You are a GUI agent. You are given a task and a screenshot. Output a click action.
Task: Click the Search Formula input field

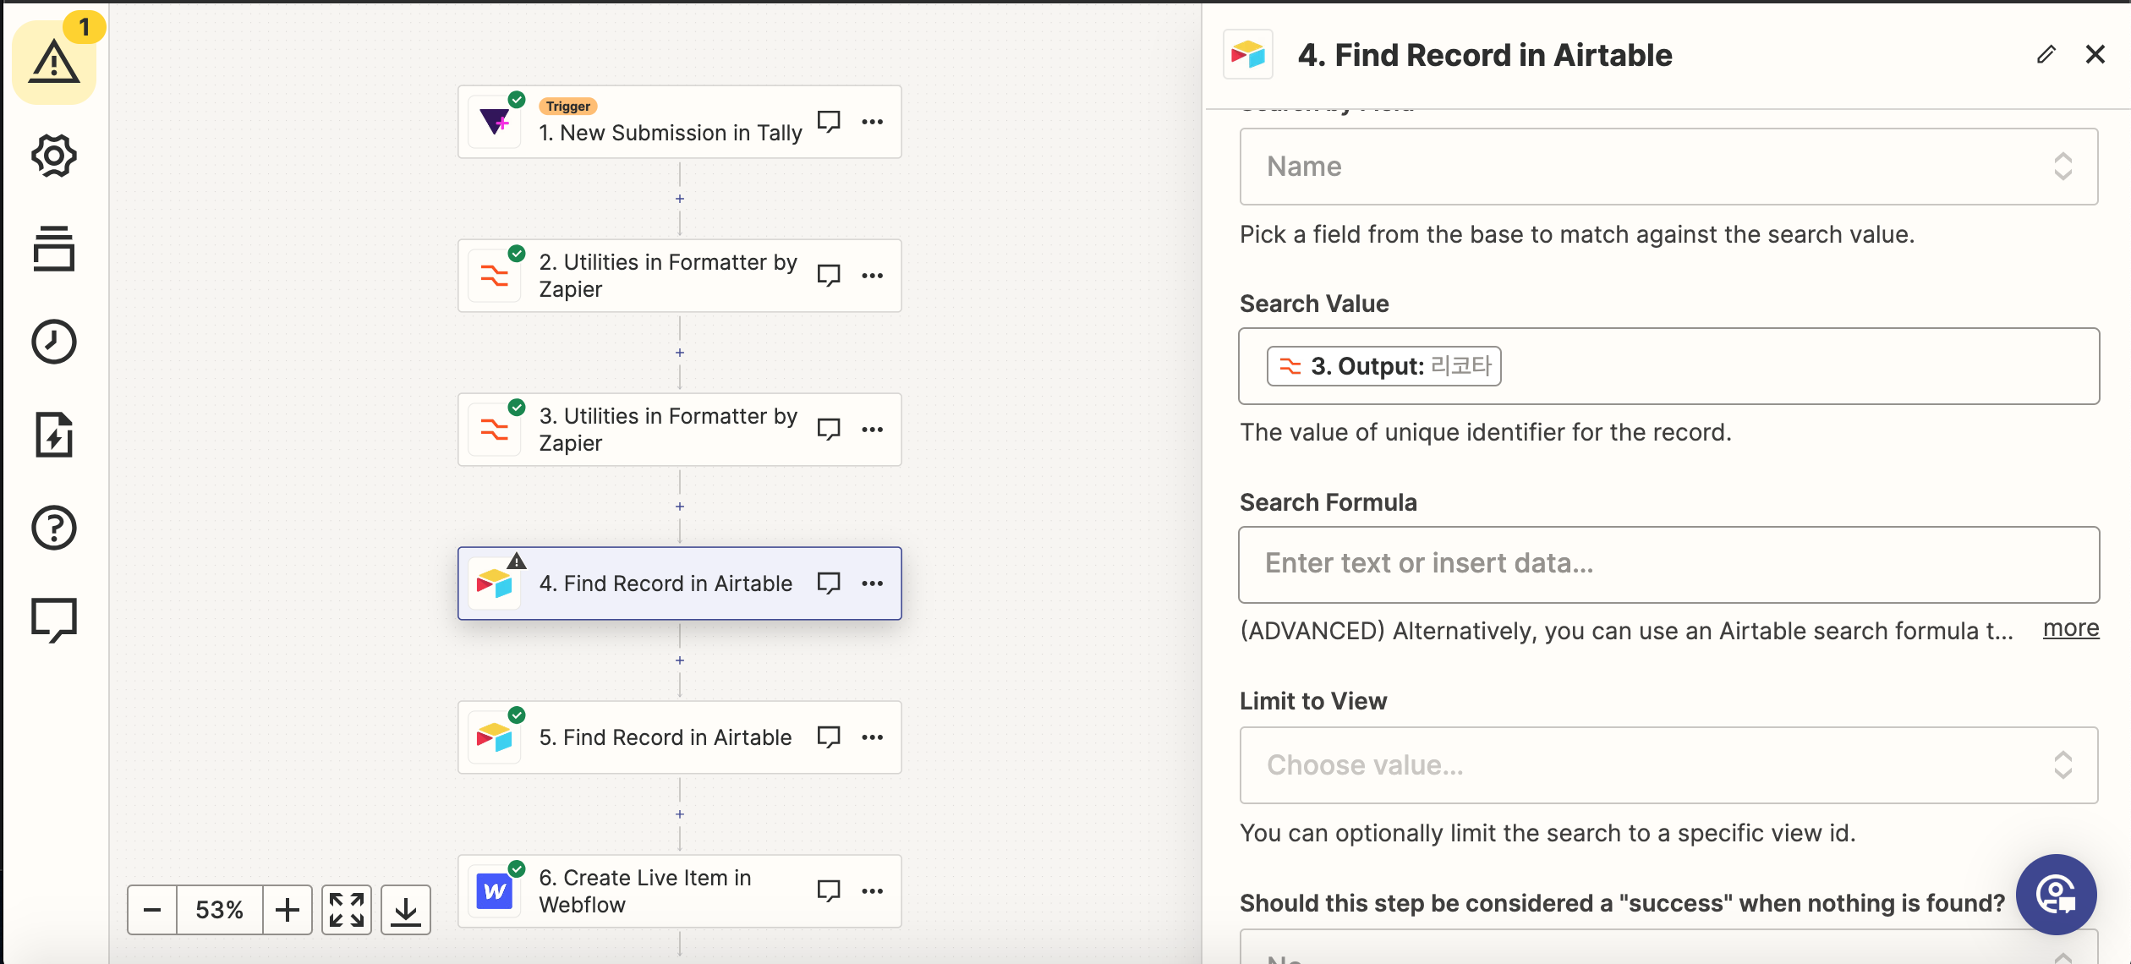coord(1669,561)
